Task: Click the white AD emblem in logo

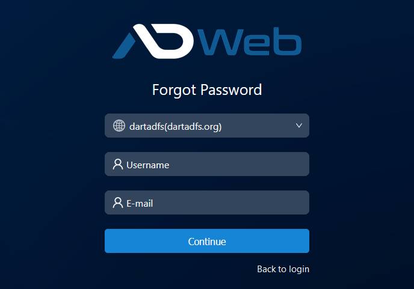Action: (x=163, y=41)
